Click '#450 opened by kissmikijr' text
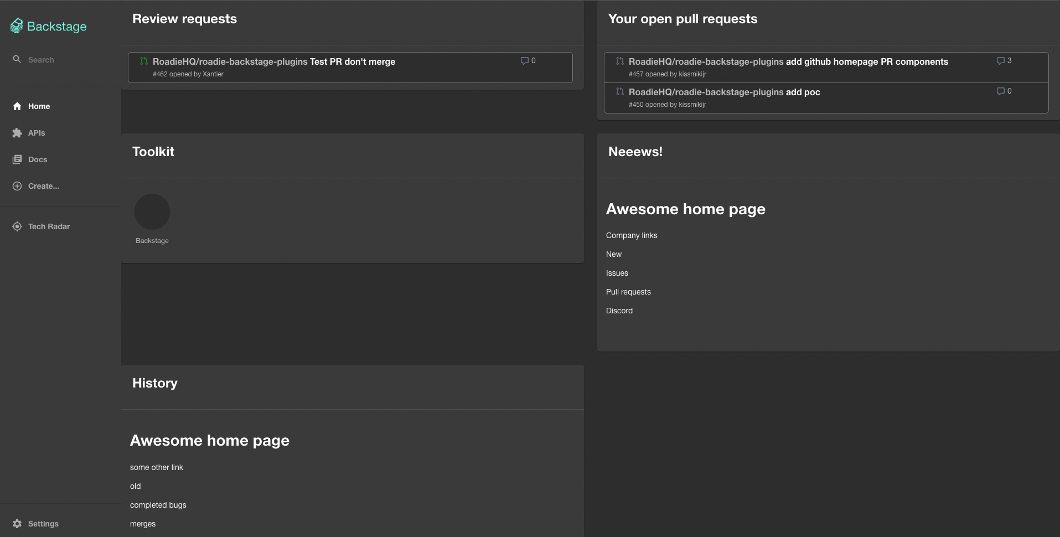Viewport: 1060px width, 537px height. point(668,105)
